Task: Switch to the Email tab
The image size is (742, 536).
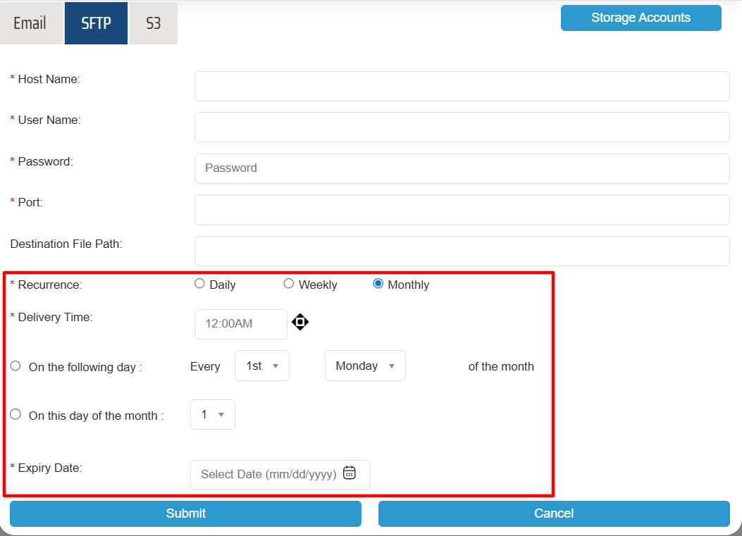Action: pos(30,23)
